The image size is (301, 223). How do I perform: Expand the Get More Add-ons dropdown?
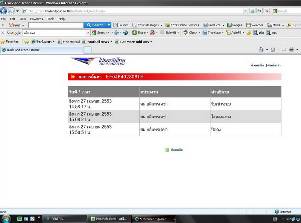coord(151,42)
